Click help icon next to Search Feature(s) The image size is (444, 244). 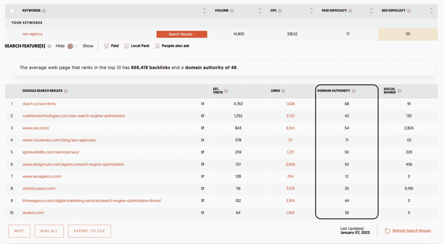(49, 46)
